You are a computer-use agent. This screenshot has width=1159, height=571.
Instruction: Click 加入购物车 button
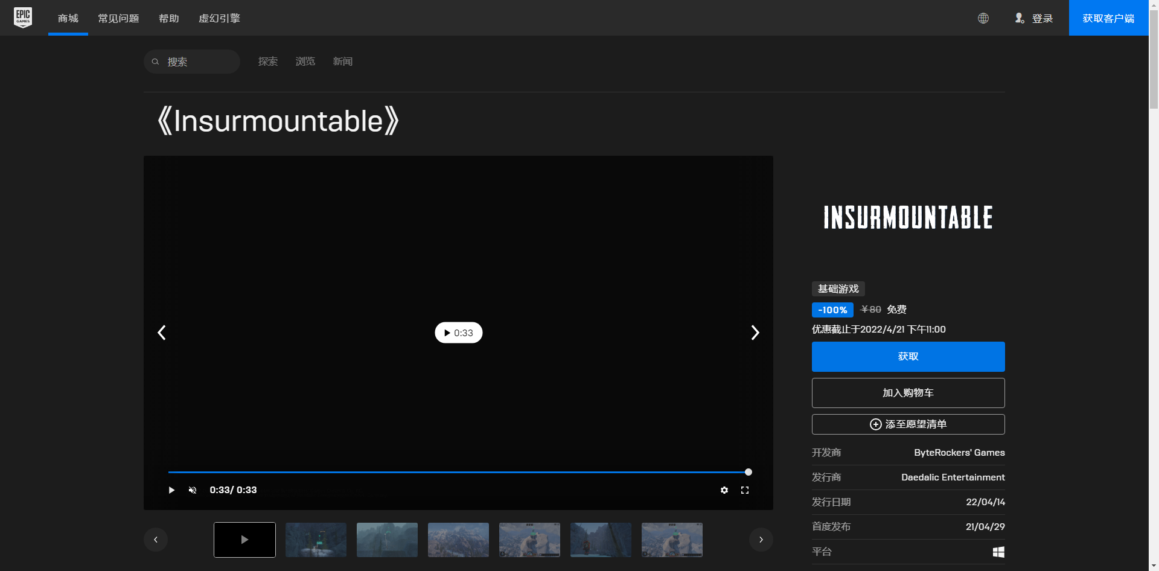point(908,393)
